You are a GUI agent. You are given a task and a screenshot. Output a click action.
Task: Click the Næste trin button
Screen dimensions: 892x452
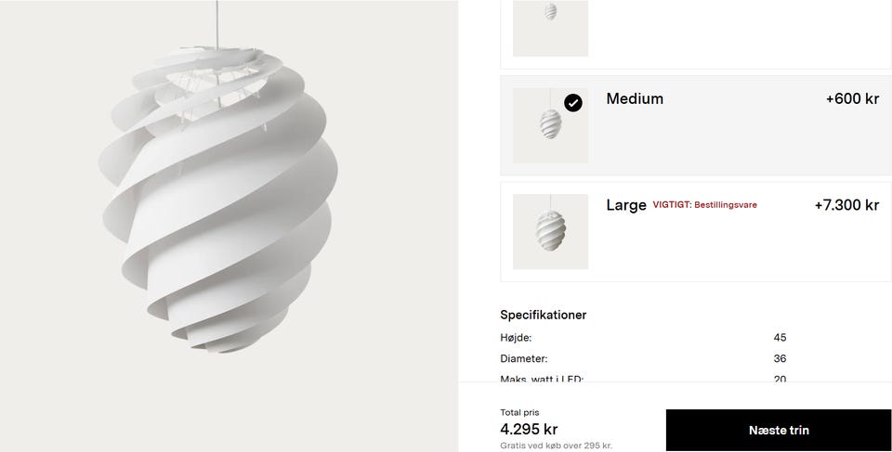tap(779, 430)
